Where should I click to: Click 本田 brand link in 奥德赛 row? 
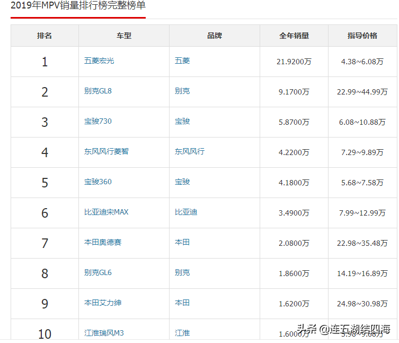click(x=182, y=242)
